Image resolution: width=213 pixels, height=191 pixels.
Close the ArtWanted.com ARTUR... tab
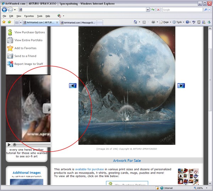click(57, 23)
